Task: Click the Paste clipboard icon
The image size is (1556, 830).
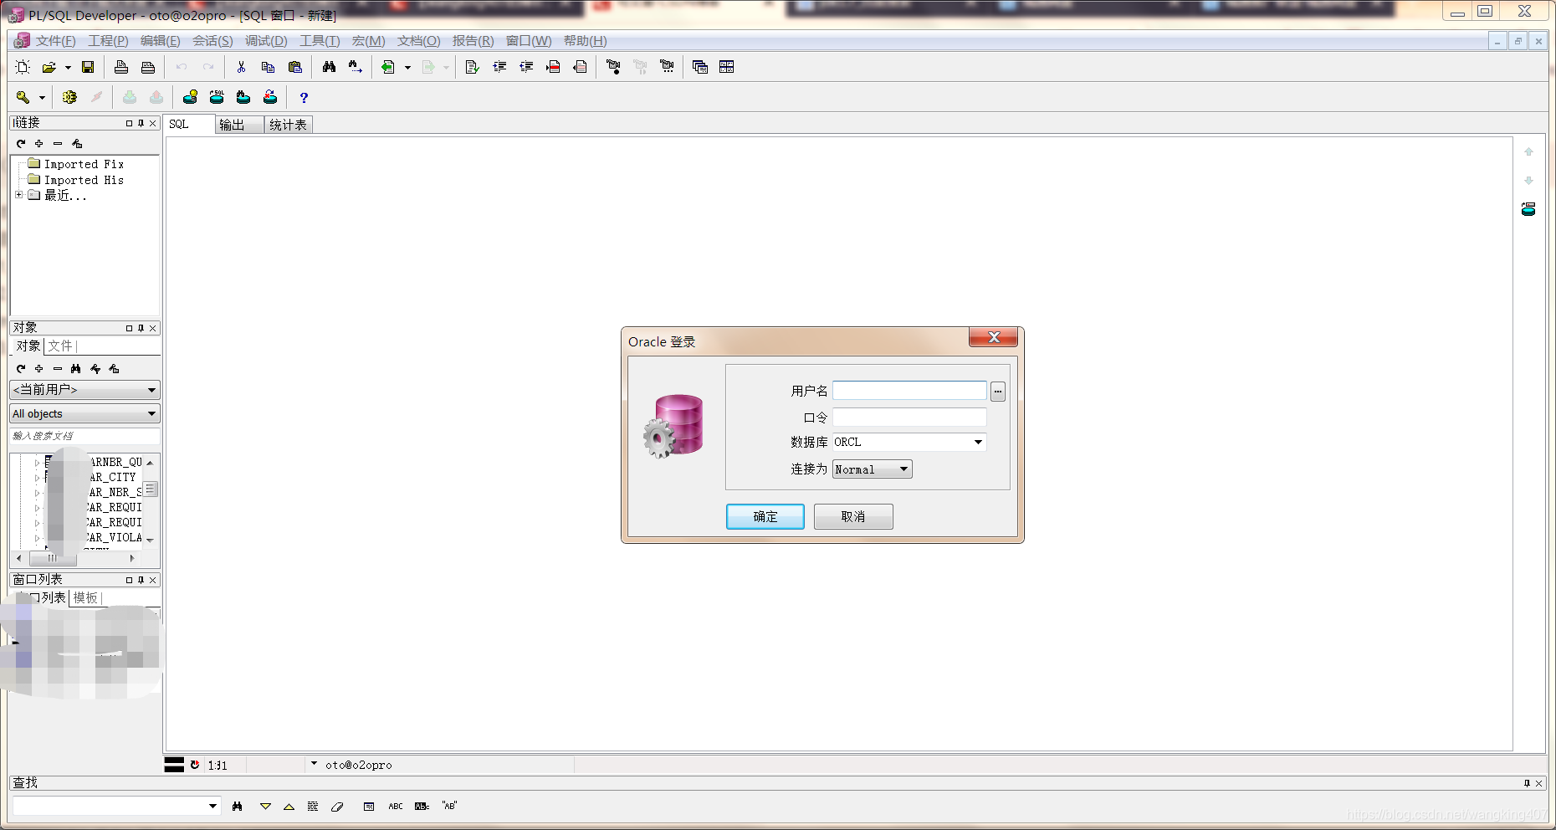Action: tap(294, 67)
